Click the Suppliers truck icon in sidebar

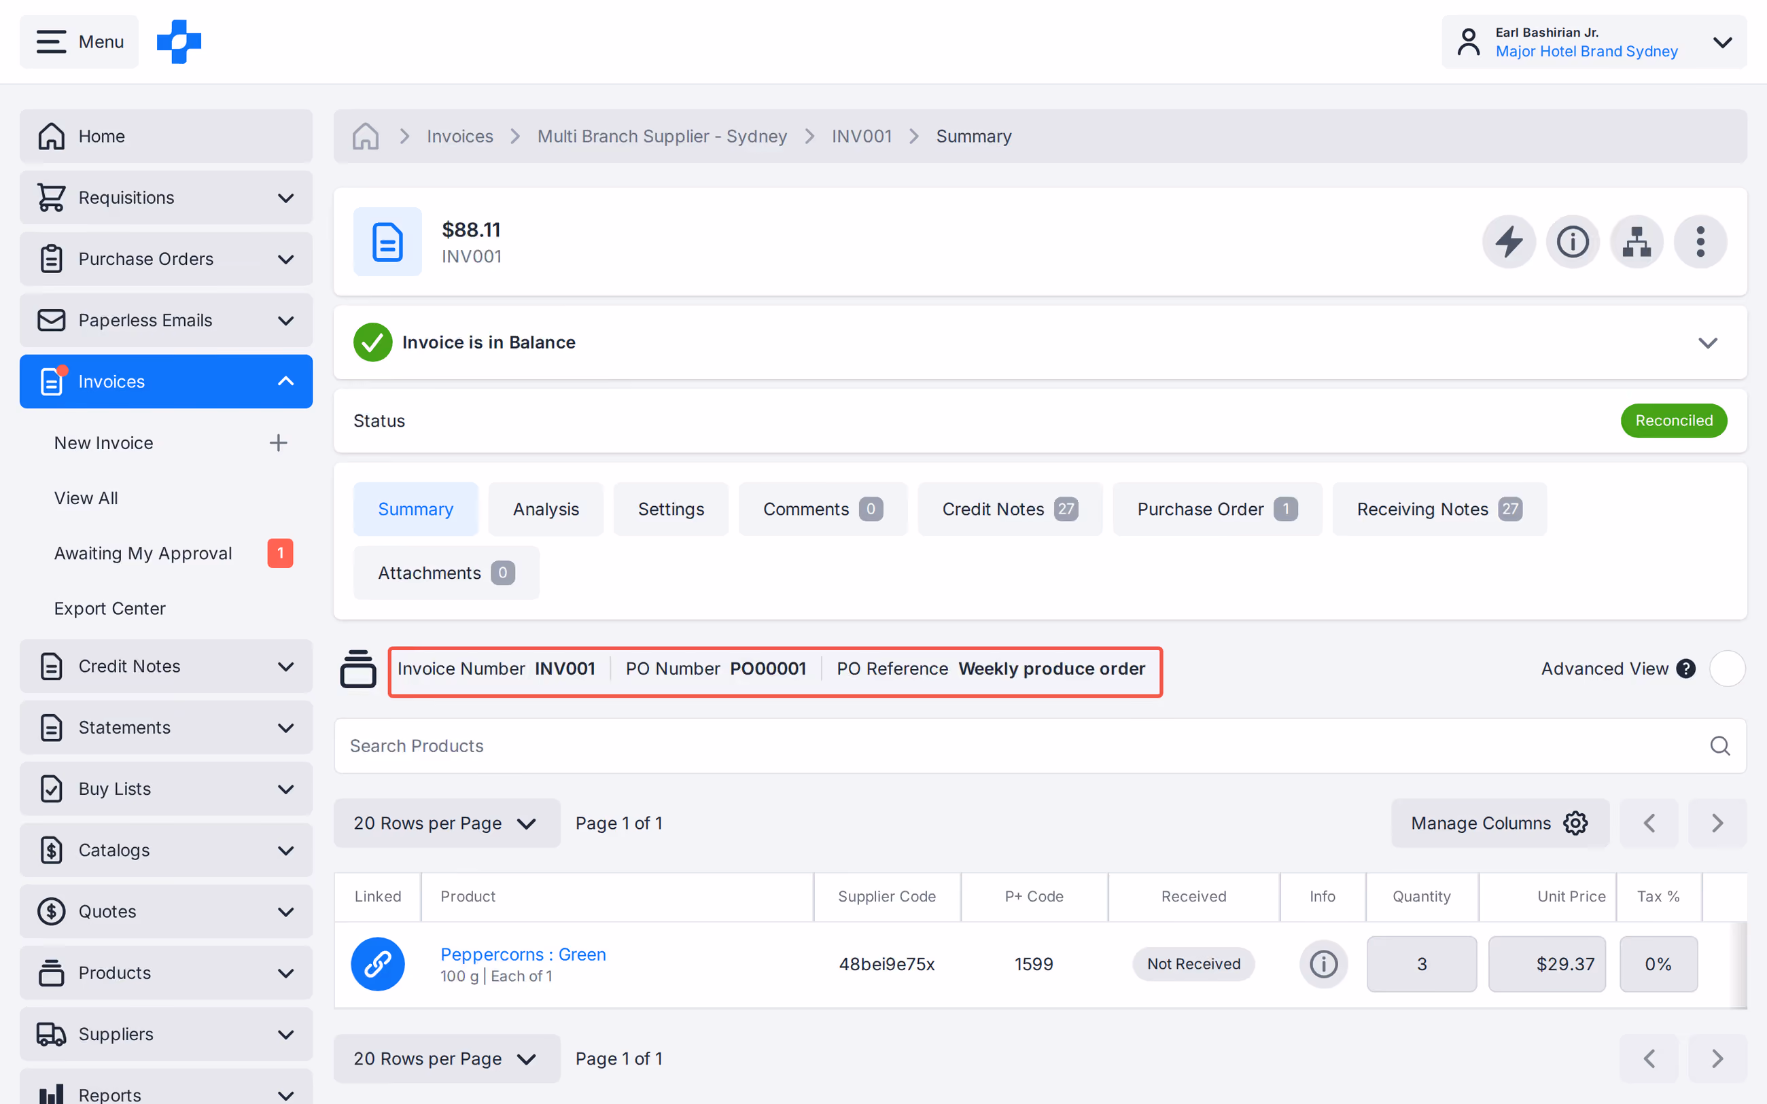pyautogui.click(x=51, y=1034)
